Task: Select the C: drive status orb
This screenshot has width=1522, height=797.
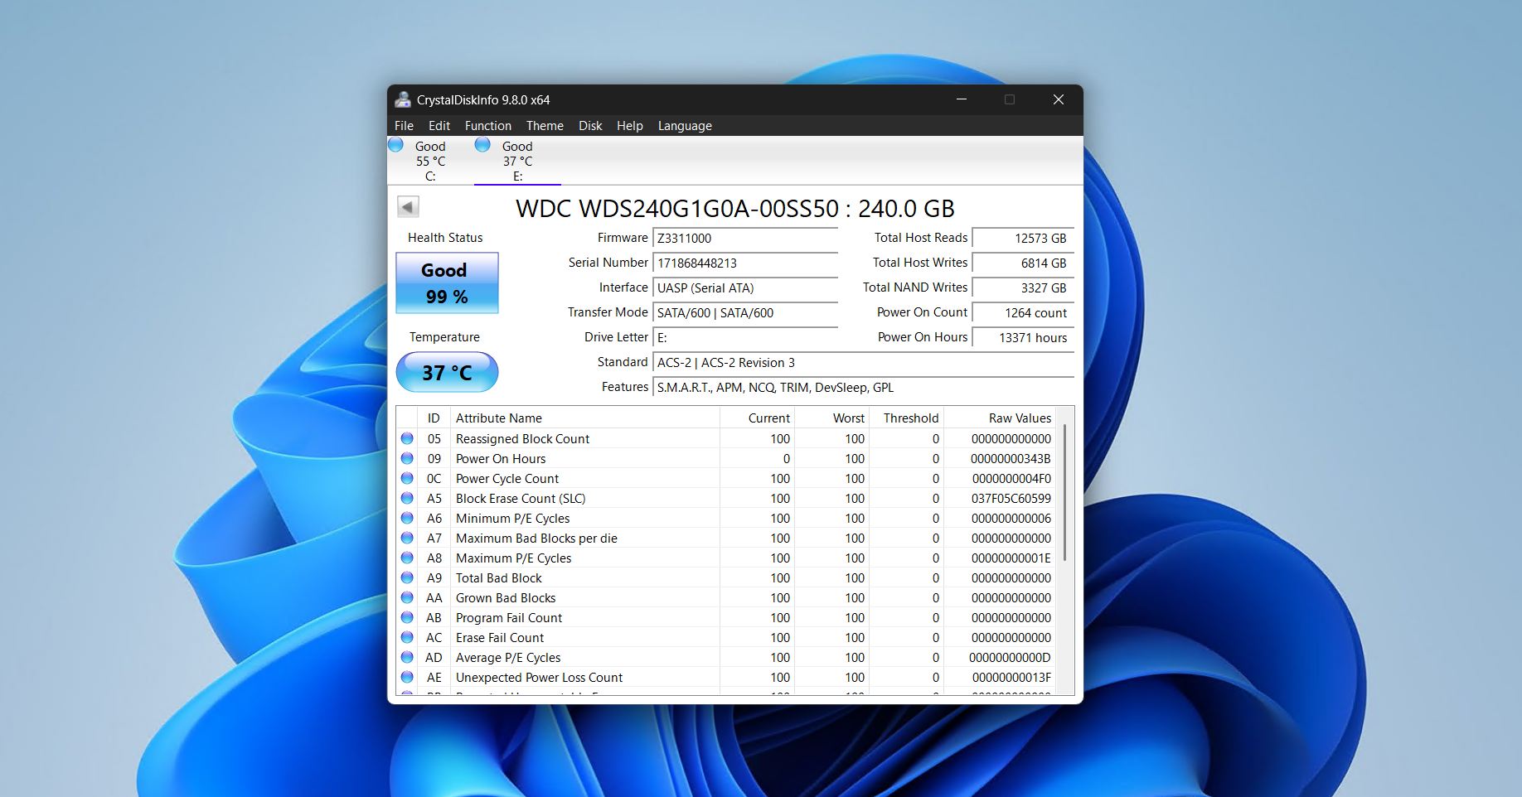Action: (x=396, y=145)
